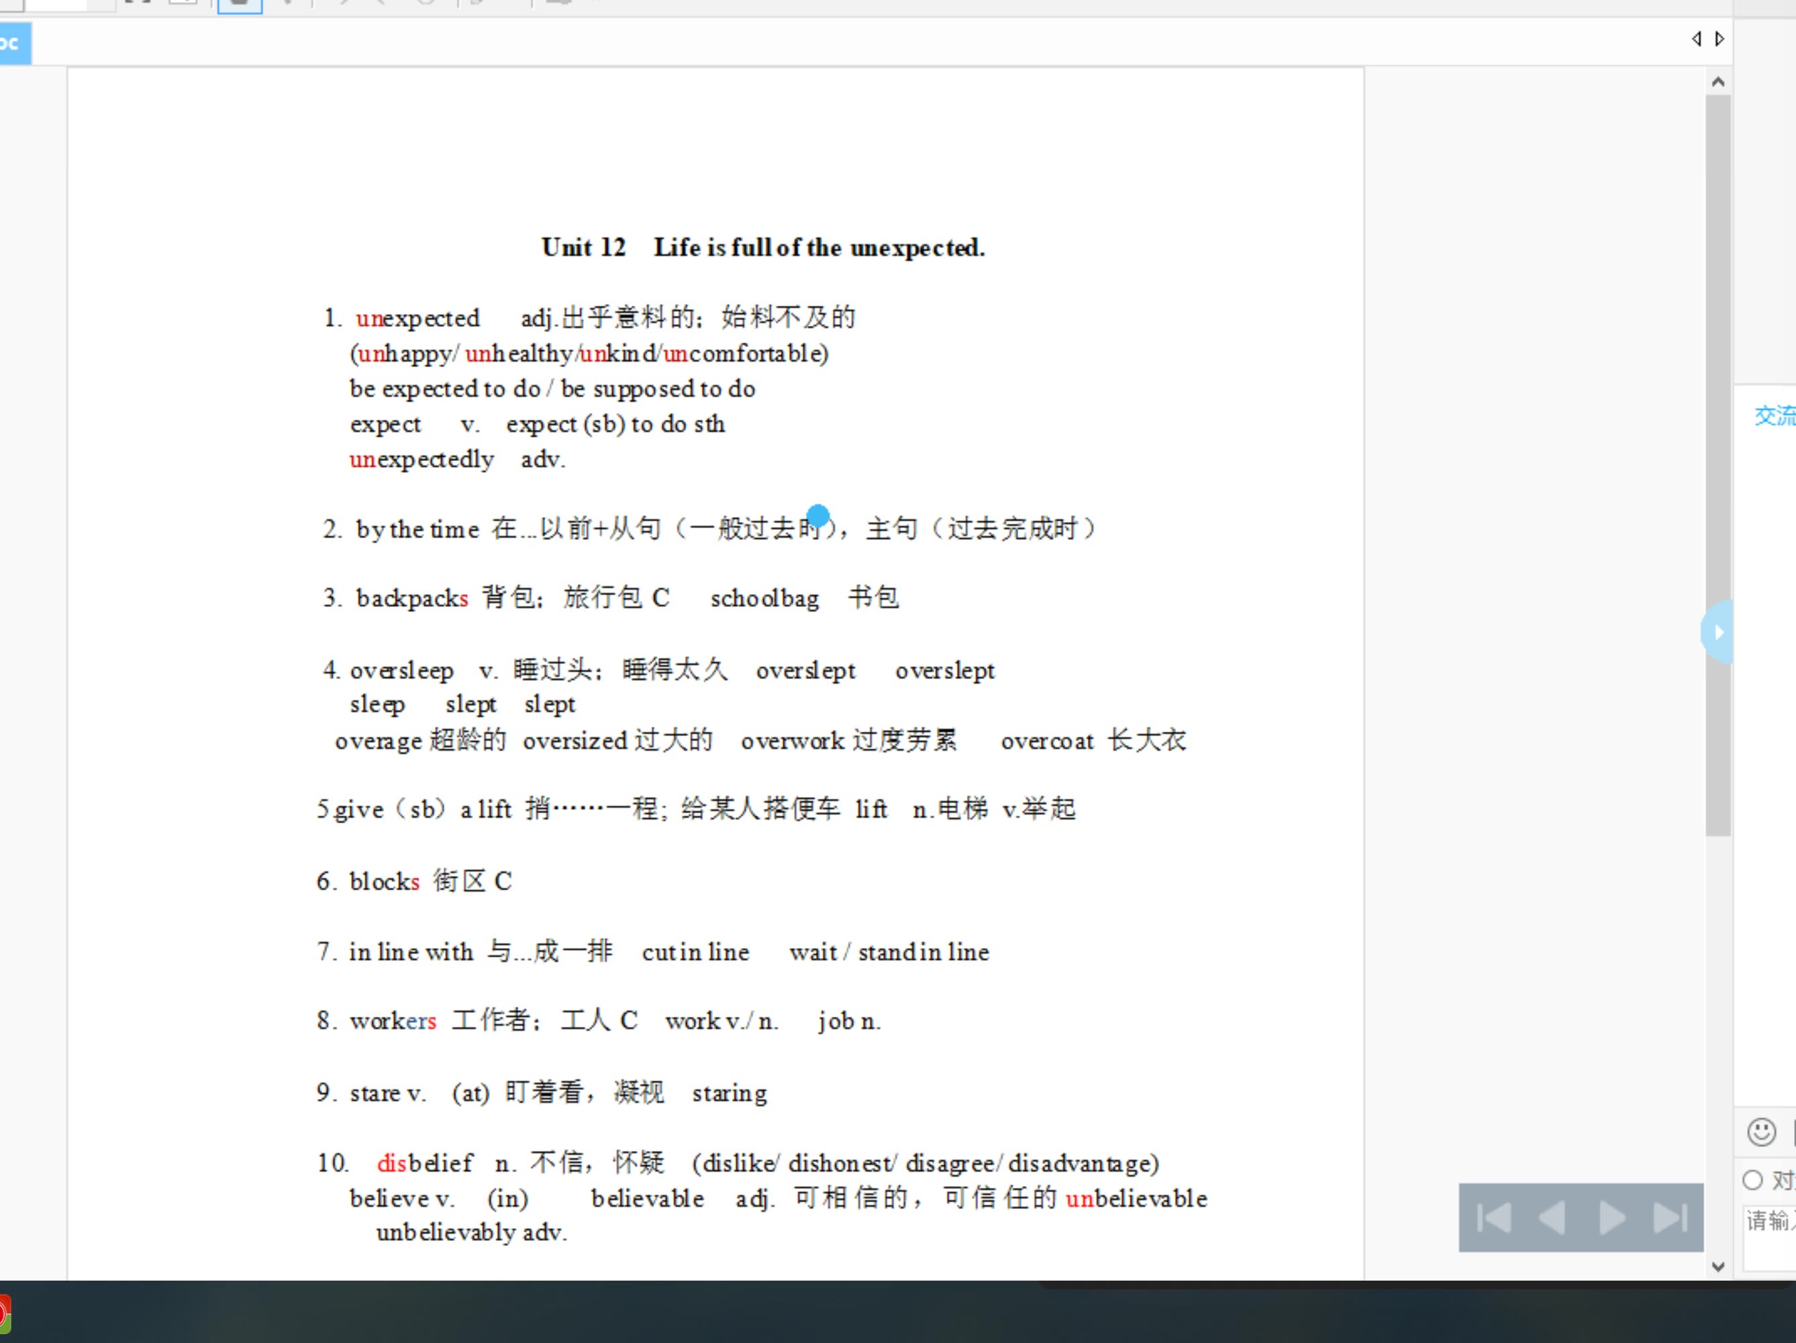Select the blue doc tab
This screenshot has height=1343, width=1796.
15,43
